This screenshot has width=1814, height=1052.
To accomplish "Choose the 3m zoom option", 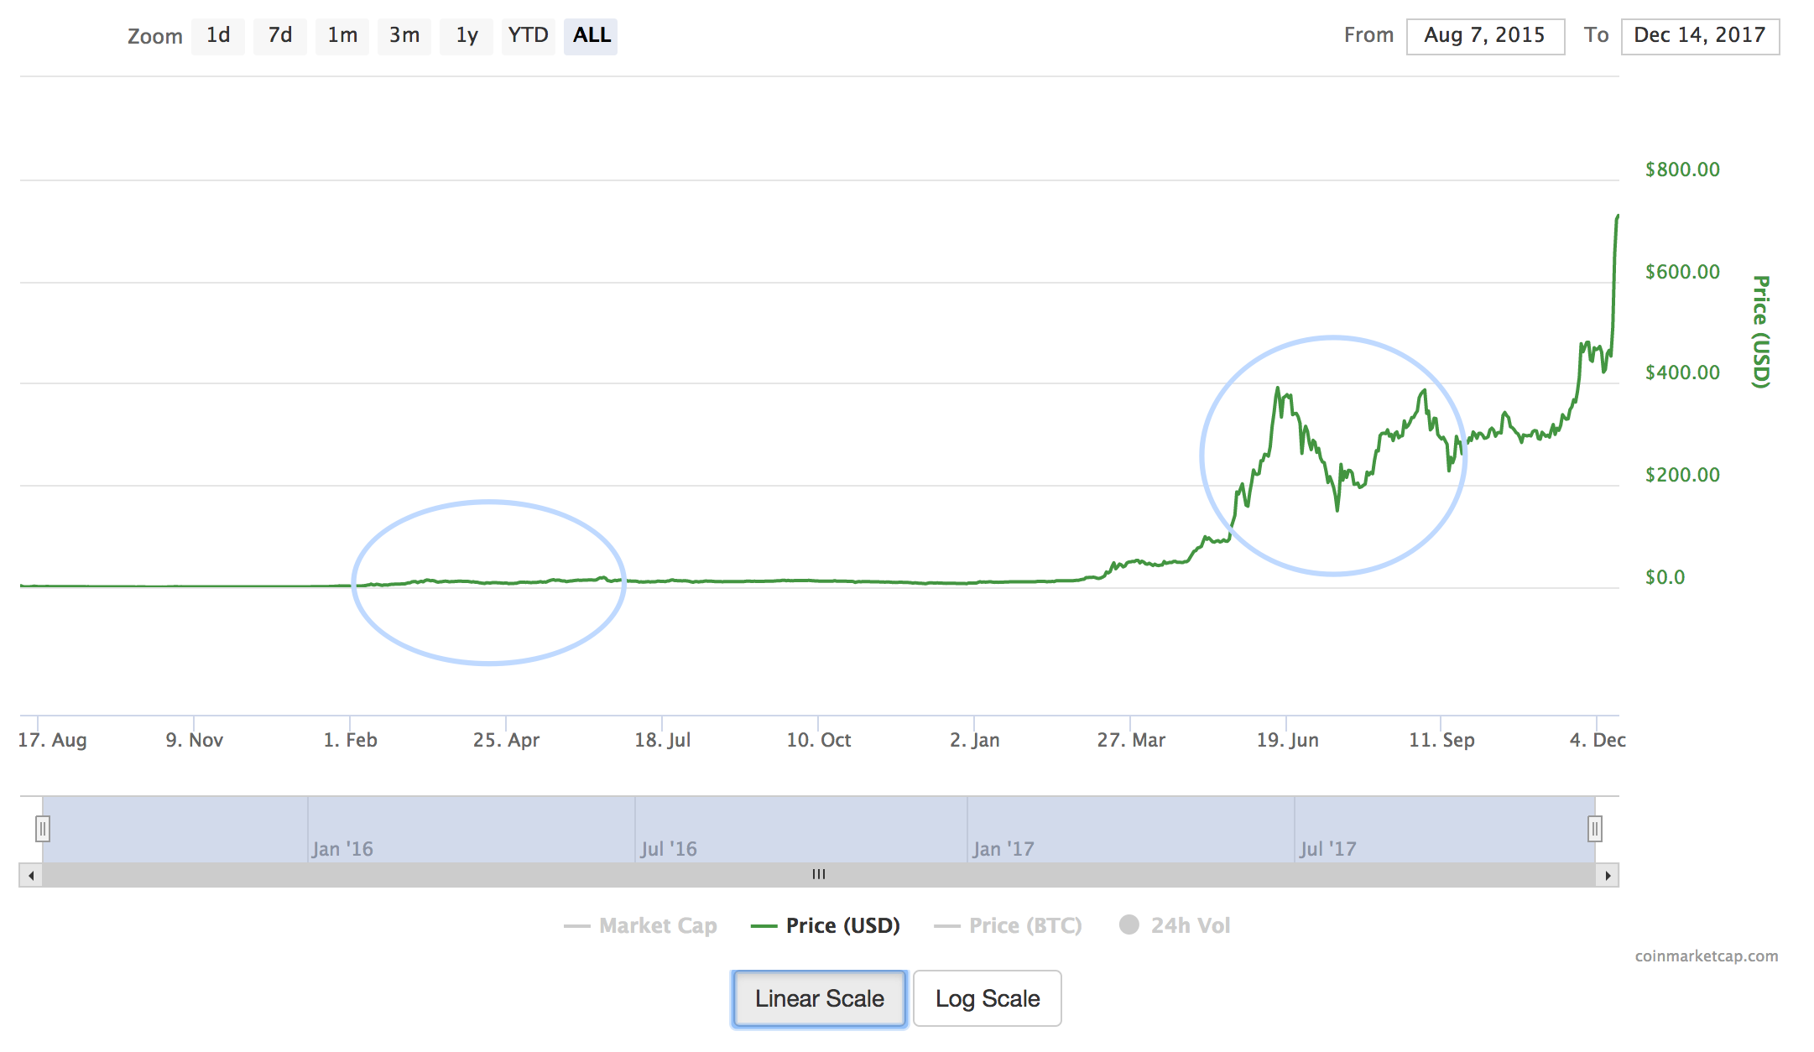I will 404,35.
